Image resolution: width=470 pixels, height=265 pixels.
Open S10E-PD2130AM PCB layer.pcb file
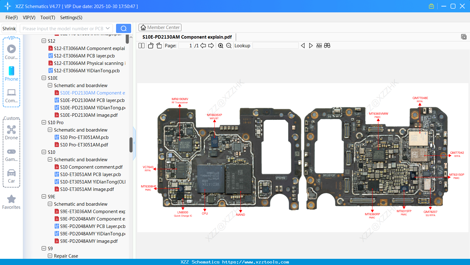(92, 100)
